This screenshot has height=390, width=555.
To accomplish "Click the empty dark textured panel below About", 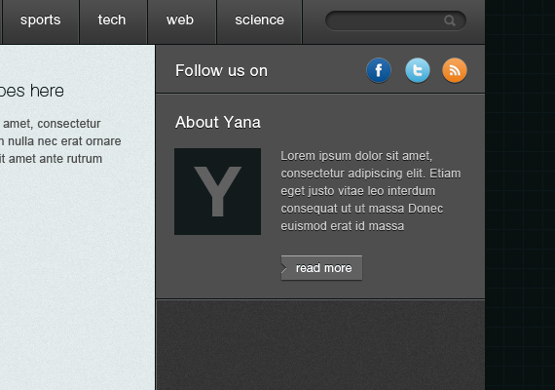I will coord(320,344).
